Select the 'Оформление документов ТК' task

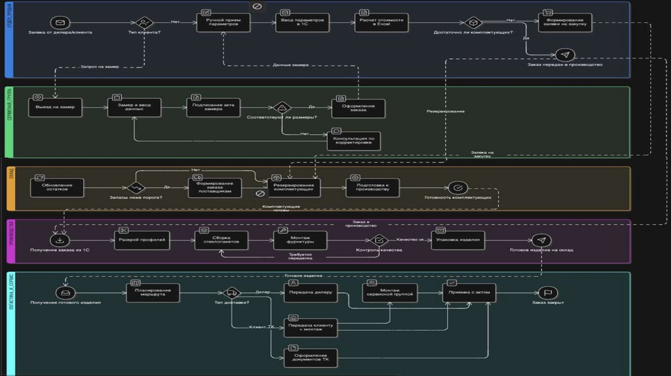coord(311,358)
